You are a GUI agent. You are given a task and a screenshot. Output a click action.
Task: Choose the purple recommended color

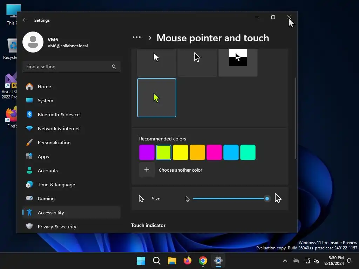[x=147, y=152]
